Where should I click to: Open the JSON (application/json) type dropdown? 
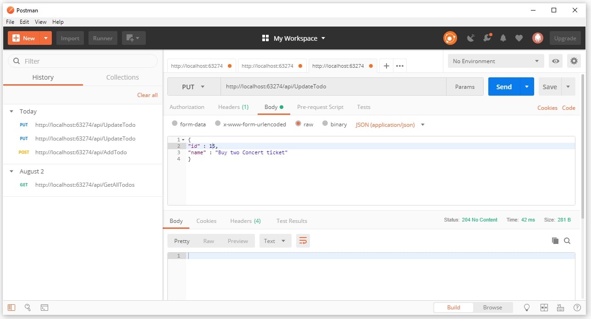pyautogui.click(x=390, y=124)
